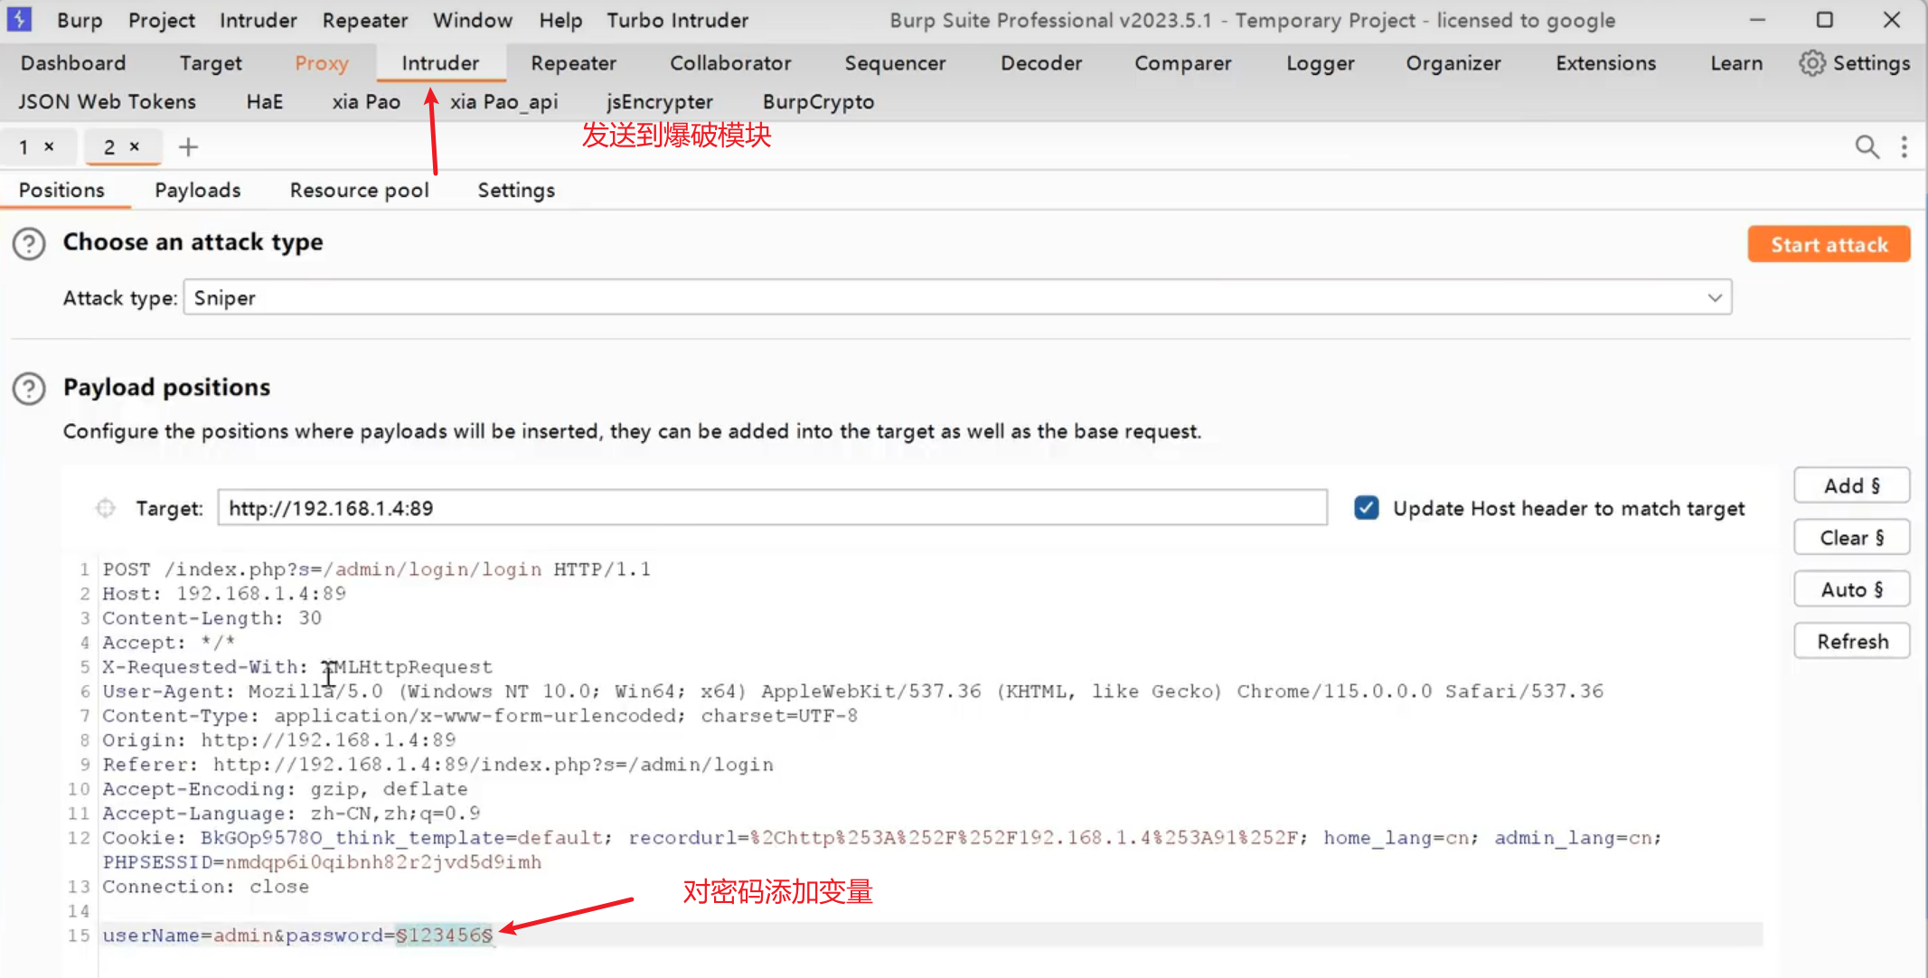This screenshot has width=1928, height=978.
Task: Toggle Update Host header to match target
Action: (1366, 508)
